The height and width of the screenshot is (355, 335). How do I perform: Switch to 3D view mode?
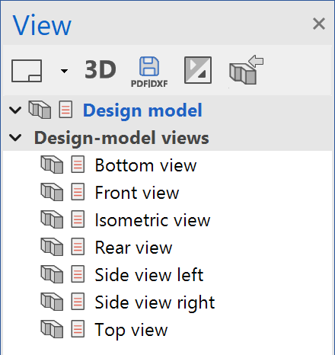(x=100, y=69)
